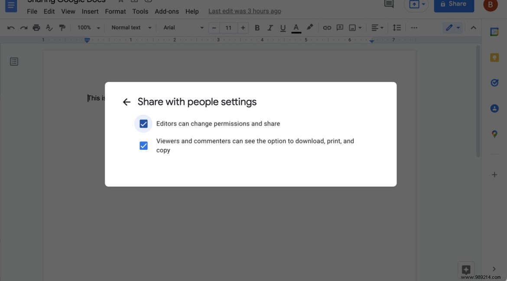This screenshot has width=507, height=281.
Task: Open Google Maps side panel
Action: click(494, 134)
